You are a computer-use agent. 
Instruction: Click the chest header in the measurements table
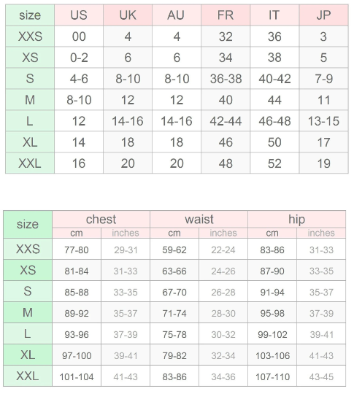tap(101, 219)
